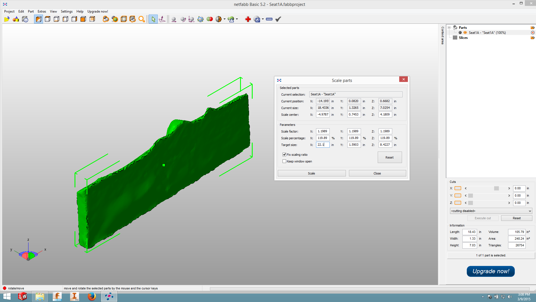Click the X cut slider handle

tap(496, 188)
